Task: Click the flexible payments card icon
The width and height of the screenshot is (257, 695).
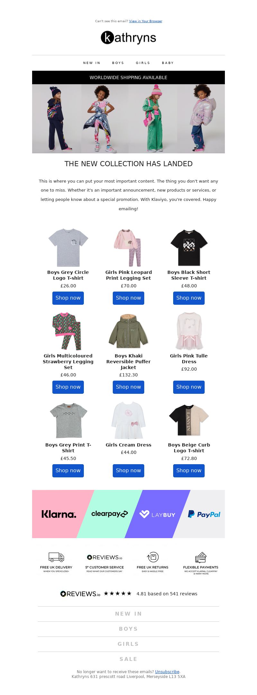Action: [201, 557]
